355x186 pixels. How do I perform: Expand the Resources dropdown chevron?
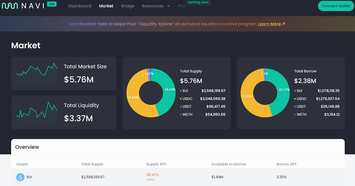pos(169,6)
